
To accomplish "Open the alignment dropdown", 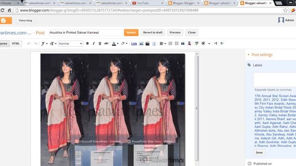I will (163, 44).
